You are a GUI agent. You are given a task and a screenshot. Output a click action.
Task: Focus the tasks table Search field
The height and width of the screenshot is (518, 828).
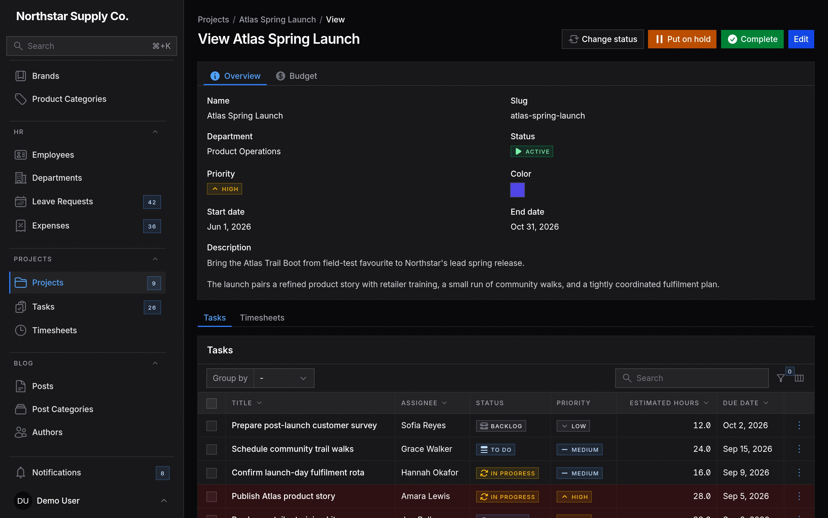pos(691,378)
